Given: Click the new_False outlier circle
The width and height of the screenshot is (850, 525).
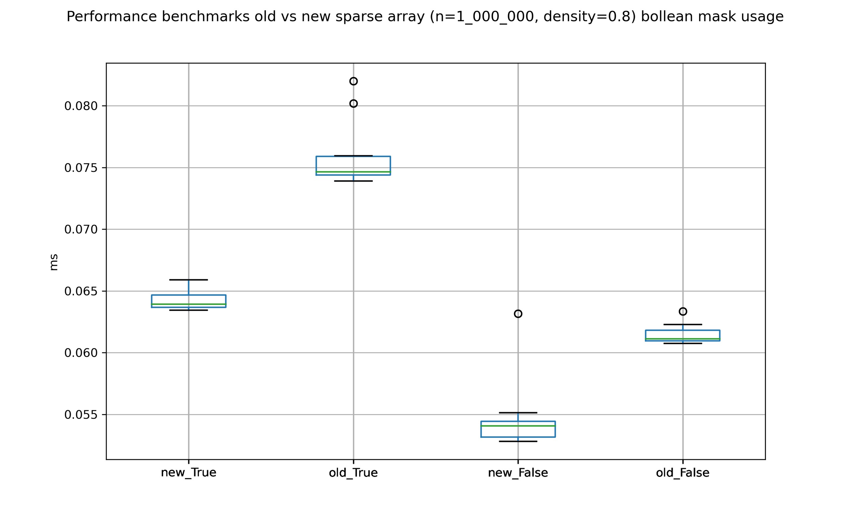Looking at the screenshot, I should coord(518,314).
